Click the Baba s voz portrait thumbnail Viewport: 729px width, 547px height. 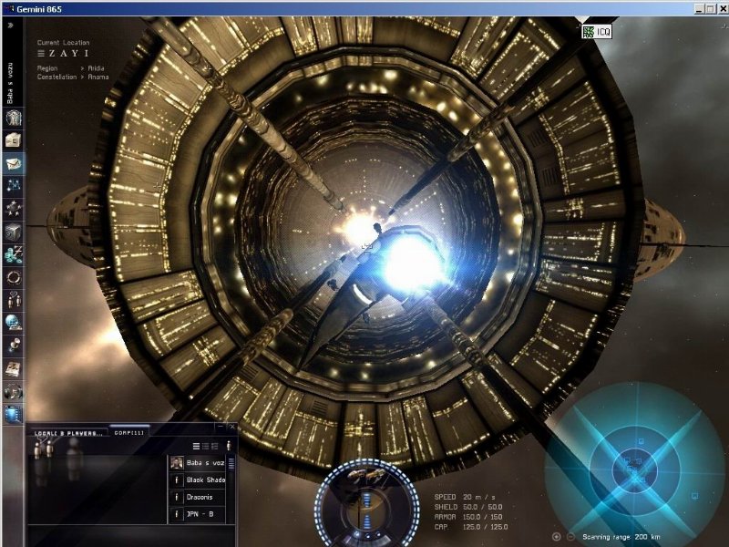176,463
